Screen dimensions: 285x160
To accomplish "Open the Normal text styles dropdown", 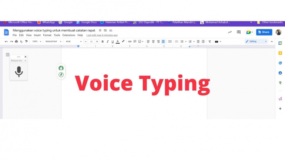I will tap(53, 41).
